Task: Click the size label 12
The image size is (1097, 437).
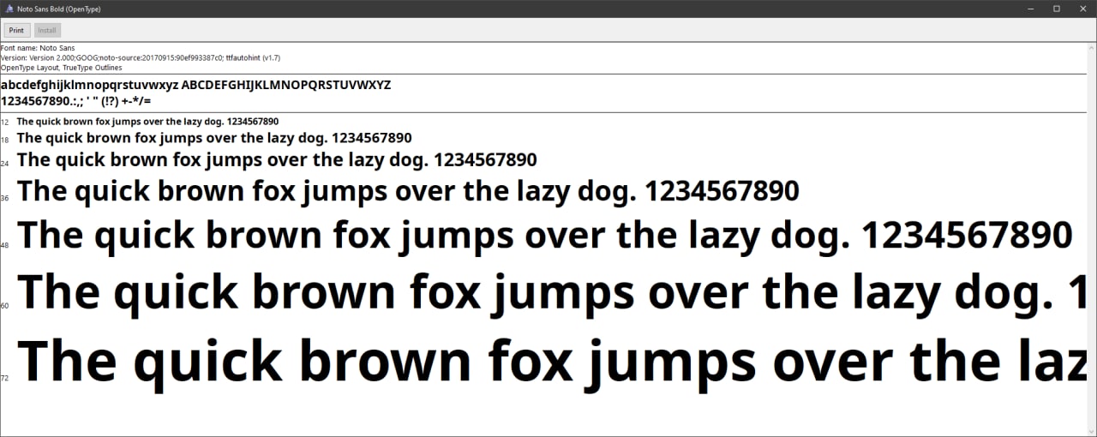Action: point(5,123)
